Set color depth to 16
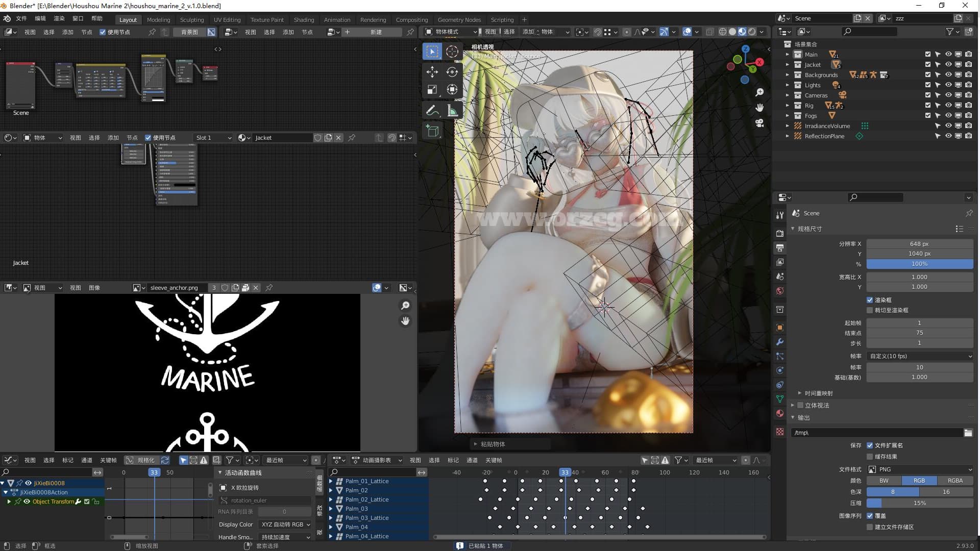The height and width of the screenshot is (551, 980). pyautogui.click(x=946, y=492)
